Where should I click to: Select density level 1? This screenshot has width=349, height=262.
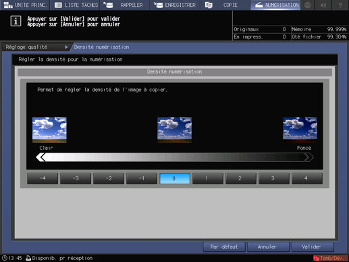(208, 178)
